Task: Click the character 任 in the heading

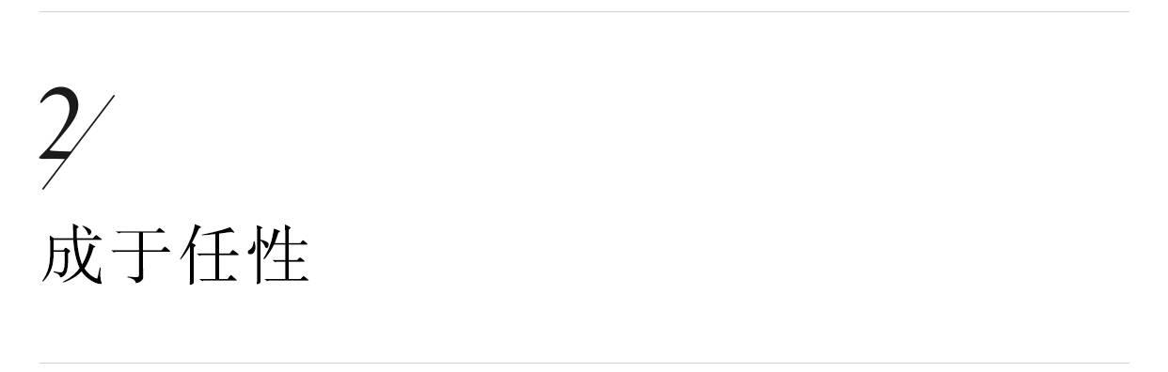Action: pyautogui.click(x=210, y=253)
